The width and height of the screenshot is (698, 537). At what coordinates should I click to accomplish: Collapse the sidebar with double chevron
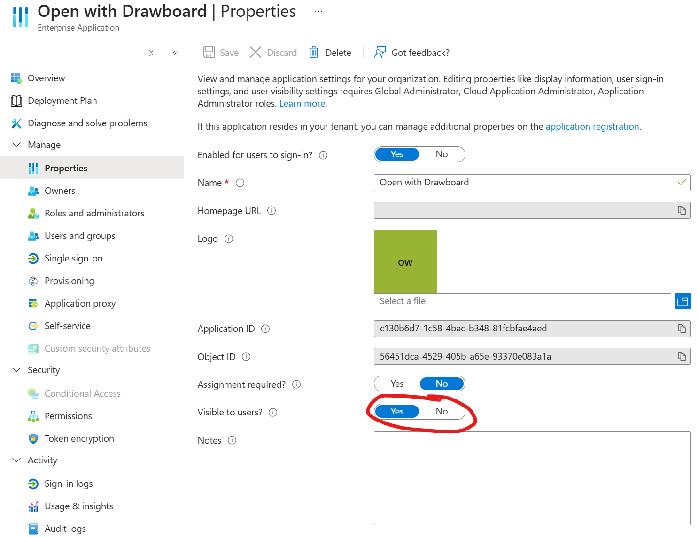pyautogui.click(x=175, y=53)
